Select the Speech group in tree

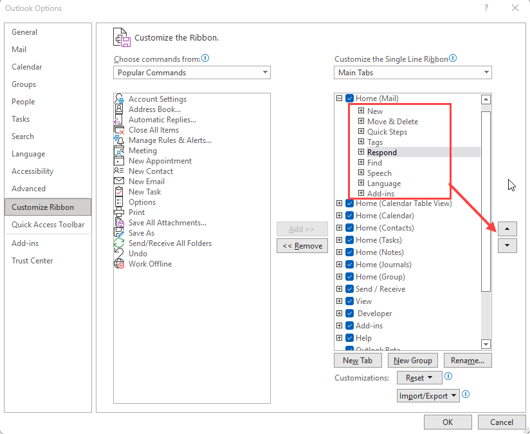pyautogui.click(x=379, y=173)
